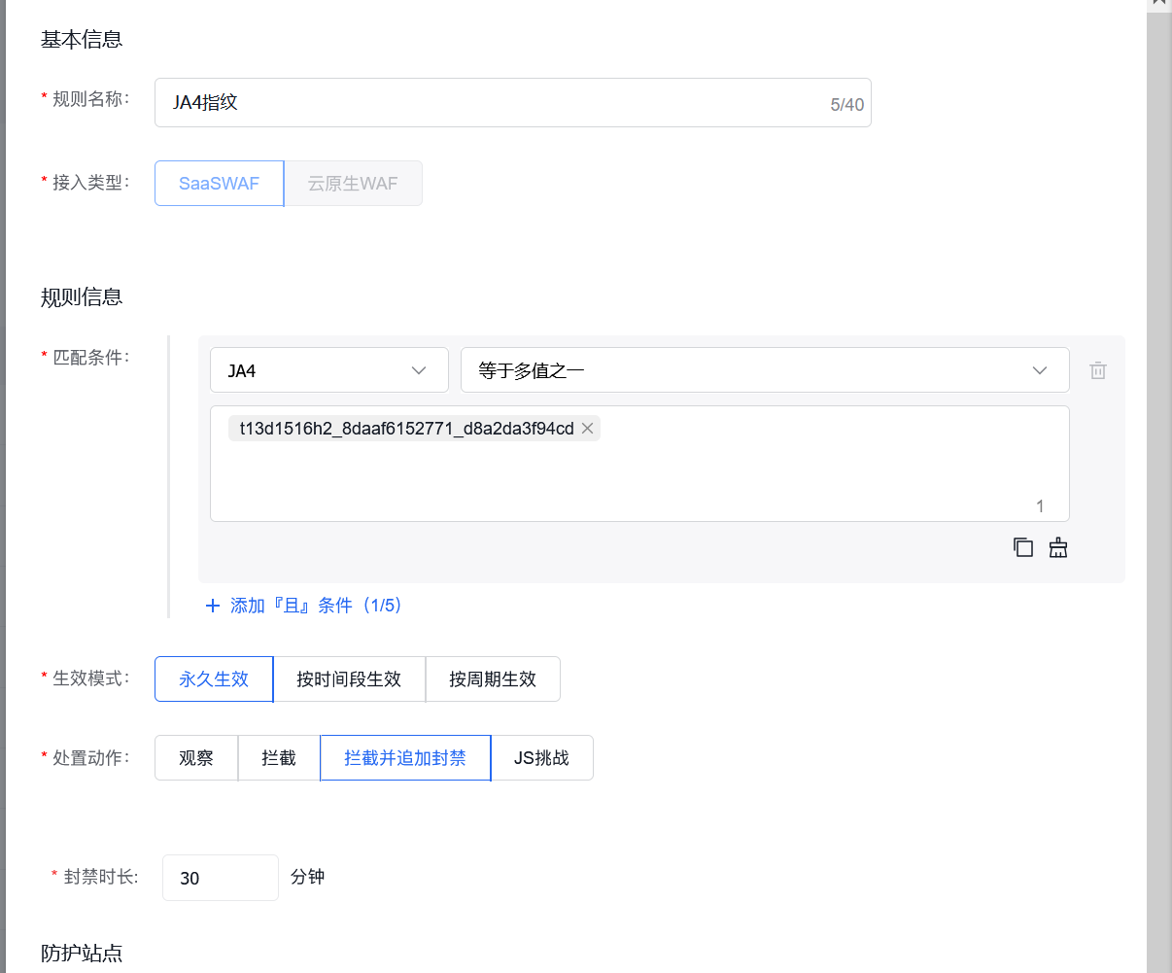This screenshot has width=1172, height=973.
Task: Click the plus icon before 添加『且』条件
Action: (212, 605)
